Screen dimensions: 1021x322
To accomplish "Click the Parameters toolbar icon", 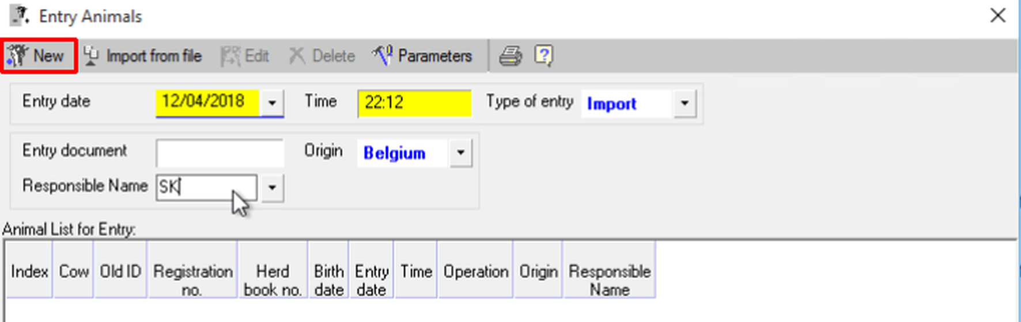I will pos(382,56).
